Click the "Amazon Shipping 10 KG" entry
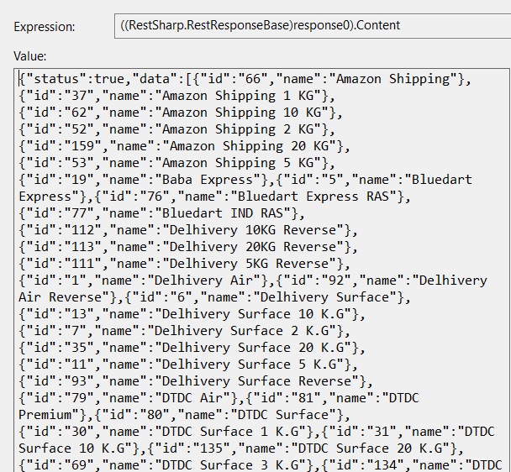 181,113
